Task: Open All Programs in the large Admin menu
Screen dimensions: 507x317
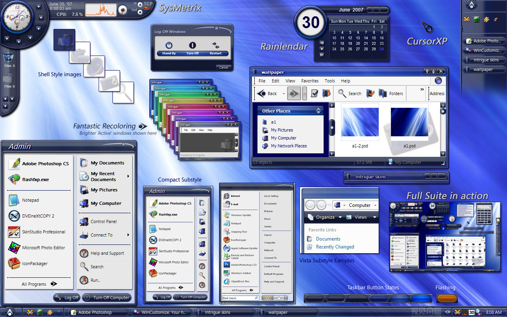Action: [39, 284]
